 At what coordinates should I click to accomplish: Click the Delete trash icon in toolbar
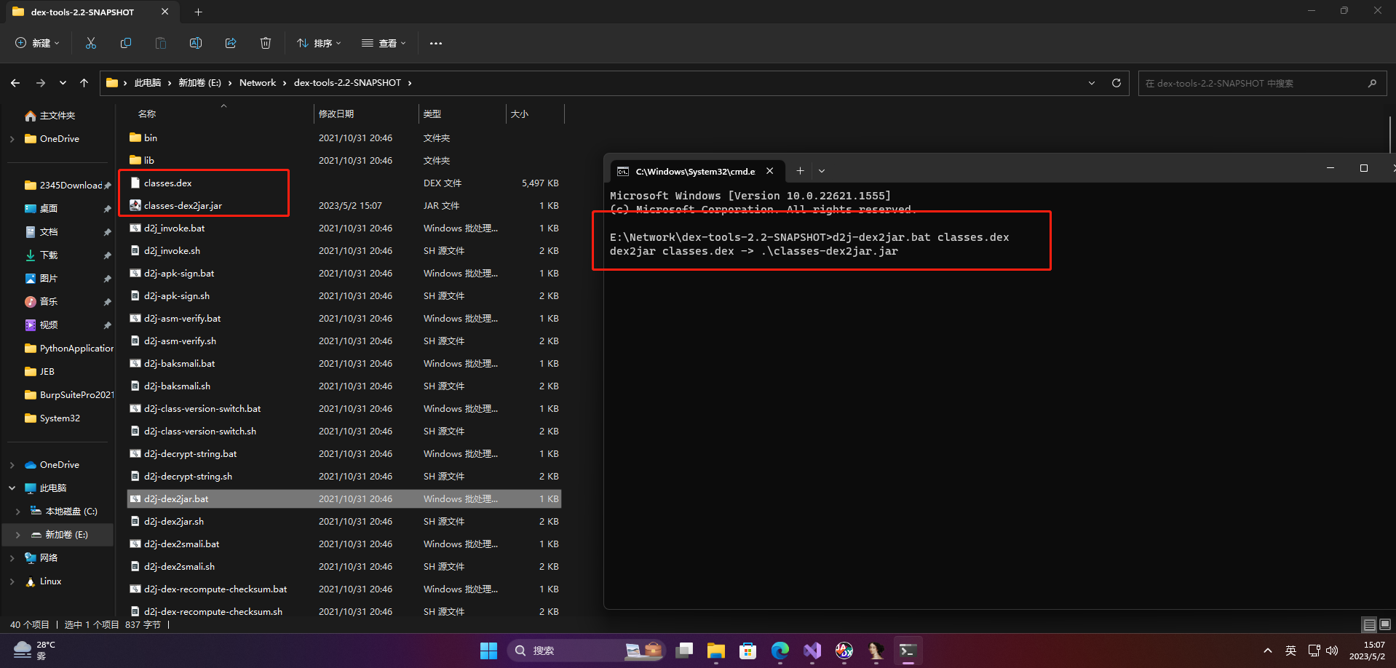[x=266, y=43]
